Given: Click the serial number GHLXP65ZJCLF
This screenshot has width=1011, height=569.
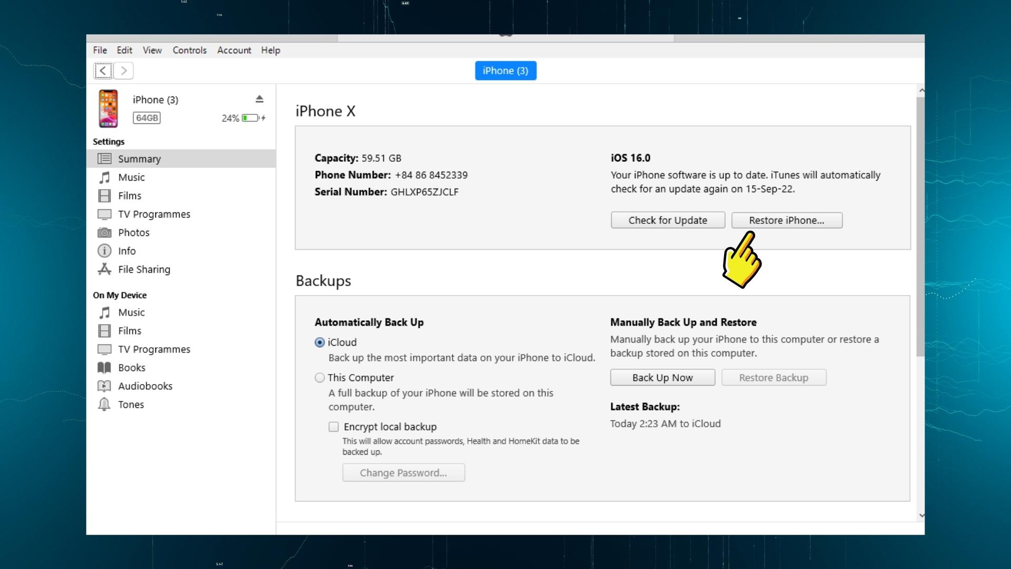Looking at the screenshot, I should point(424,192).
